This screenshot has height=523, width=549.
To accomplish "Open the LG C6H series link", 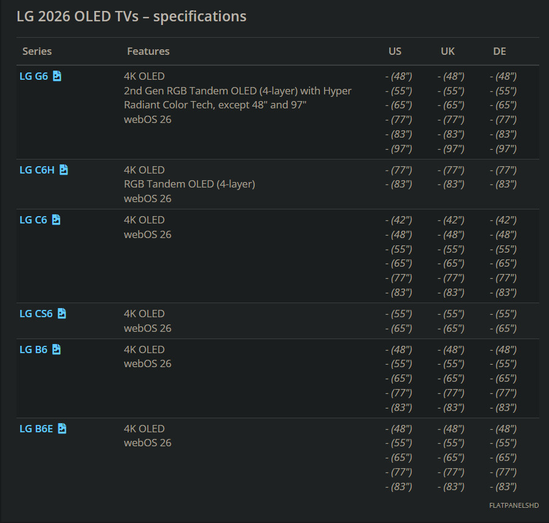I will 37,170.
